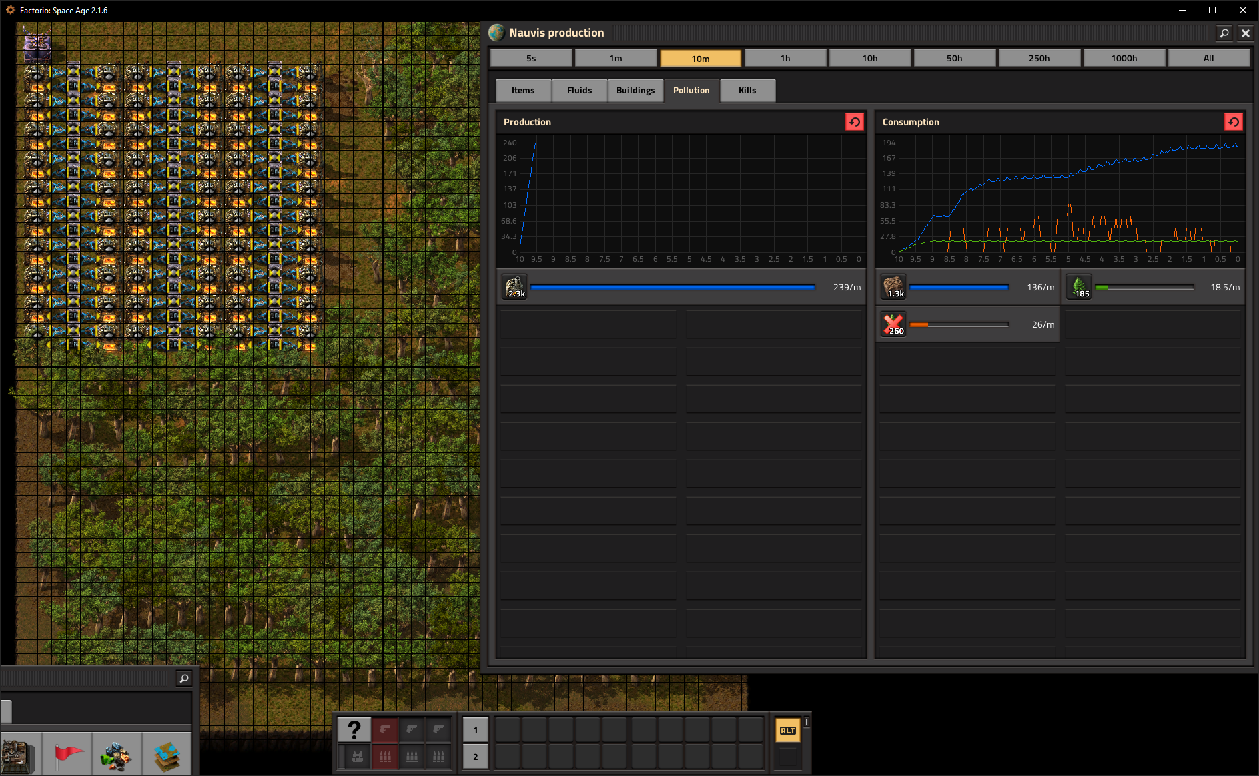
Task: Close the Nauvis production window
Action: (1245, 33)
